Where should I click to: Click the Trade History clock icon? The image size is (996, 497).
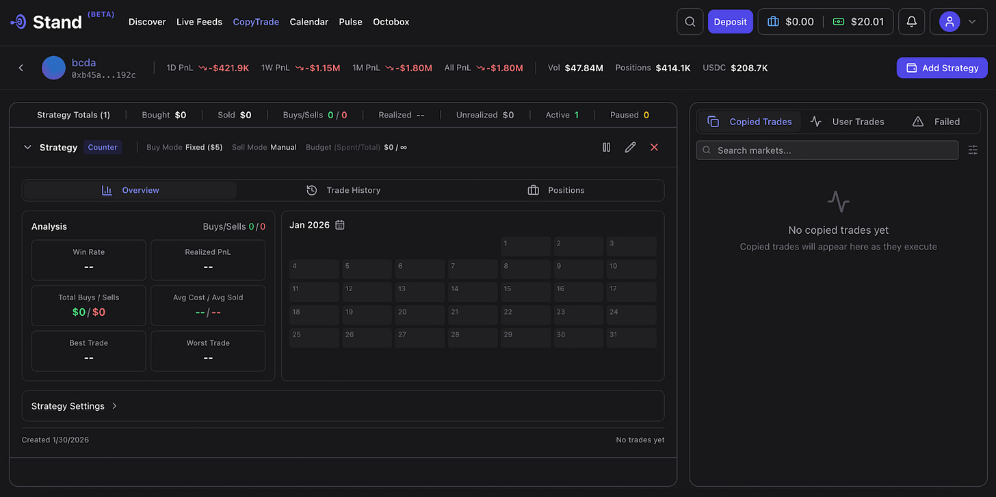[311, 190]
